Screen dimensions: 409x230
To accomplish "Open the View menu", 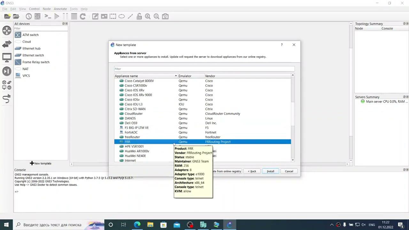I will tap(22, 9).
